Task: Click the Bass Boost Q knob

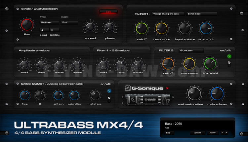Action: point(40,95)
